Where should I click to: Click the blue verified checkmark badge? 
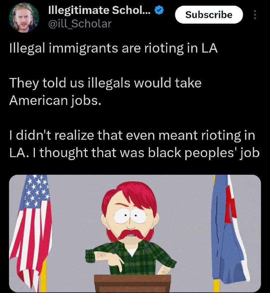159,10
